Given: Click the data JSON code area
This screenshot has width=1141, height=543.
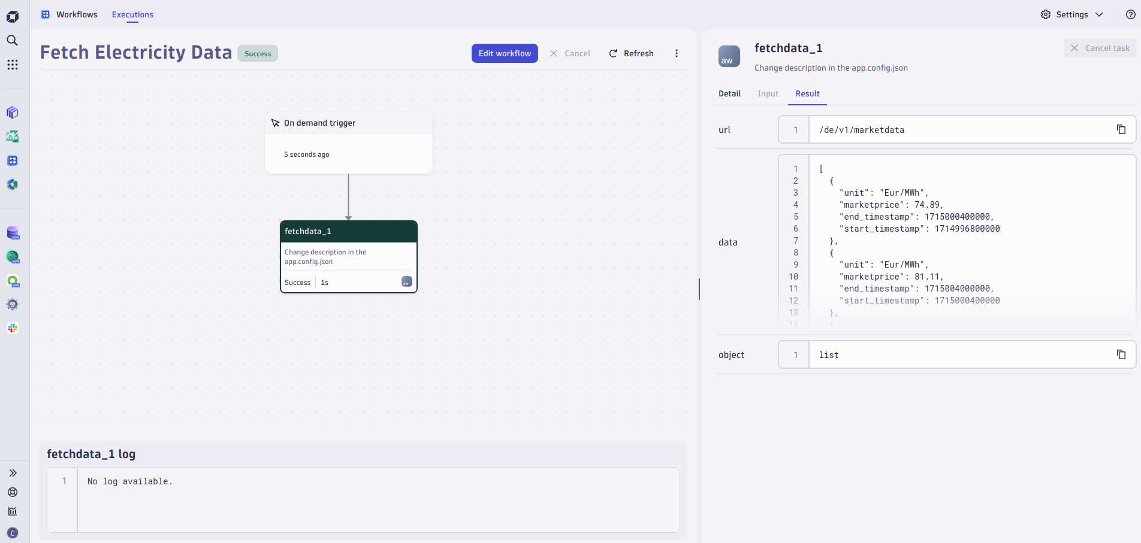Looking at the screenshot, I should [957, 241].
